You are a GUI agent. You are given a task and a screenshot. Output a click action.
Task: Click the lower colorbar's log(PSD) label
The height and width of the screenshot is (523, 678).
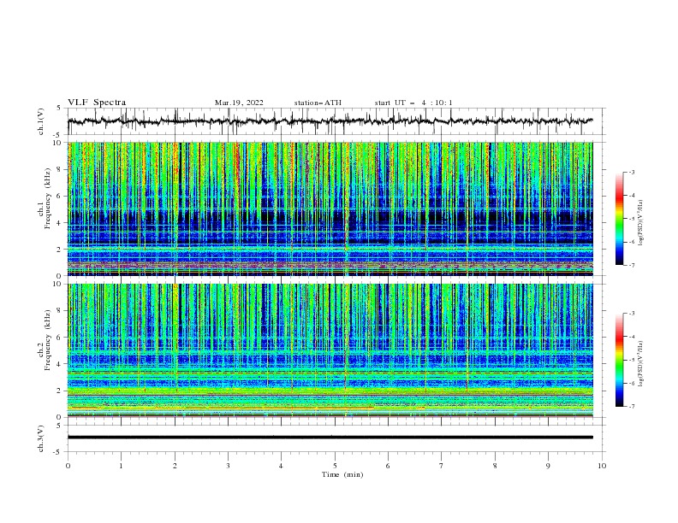click(641, 364)
